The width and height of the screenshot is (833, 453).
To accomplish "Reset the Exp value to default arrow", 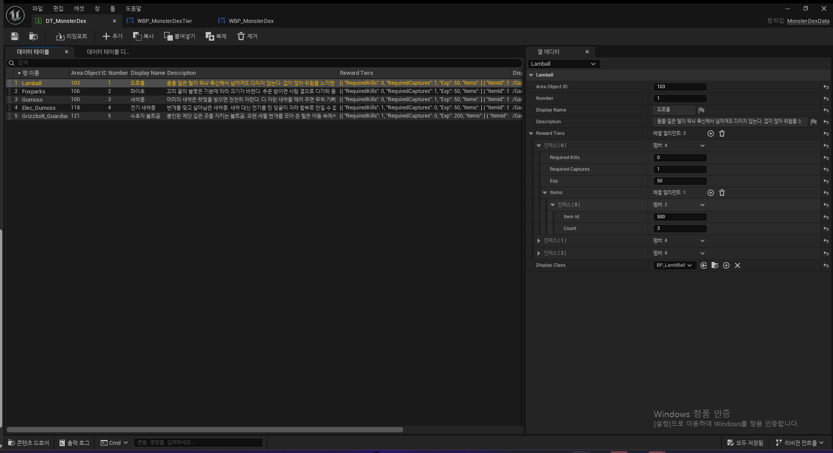I will (826, 181).
